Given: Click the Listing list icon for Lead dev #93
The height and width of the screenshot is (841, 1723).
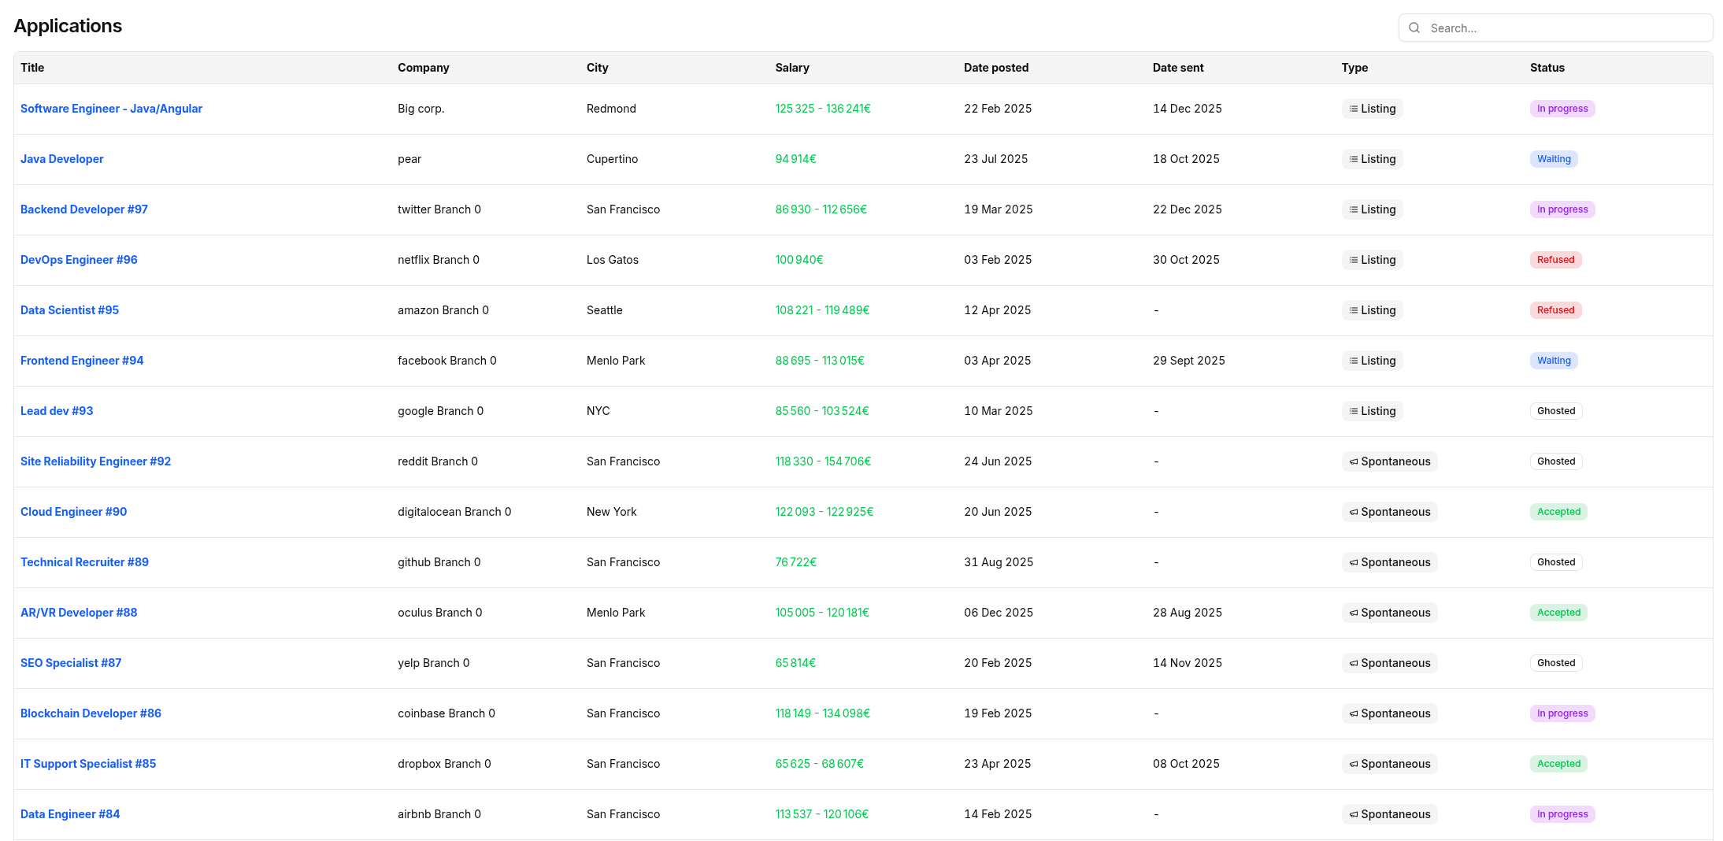Looking at the screenshot, I should [1353, 411].
